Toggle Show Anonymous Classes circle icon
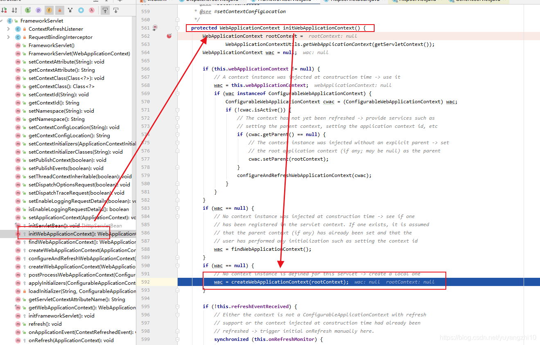The width and height of the screenshot is (540, 345). point(81,10)
